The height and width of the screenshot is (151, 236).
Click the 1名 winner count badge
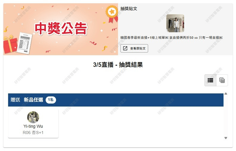(51, 100)
